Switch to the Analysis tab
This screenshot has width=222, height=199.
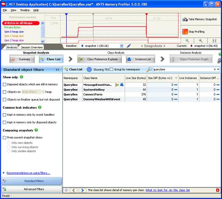[12, 47]
